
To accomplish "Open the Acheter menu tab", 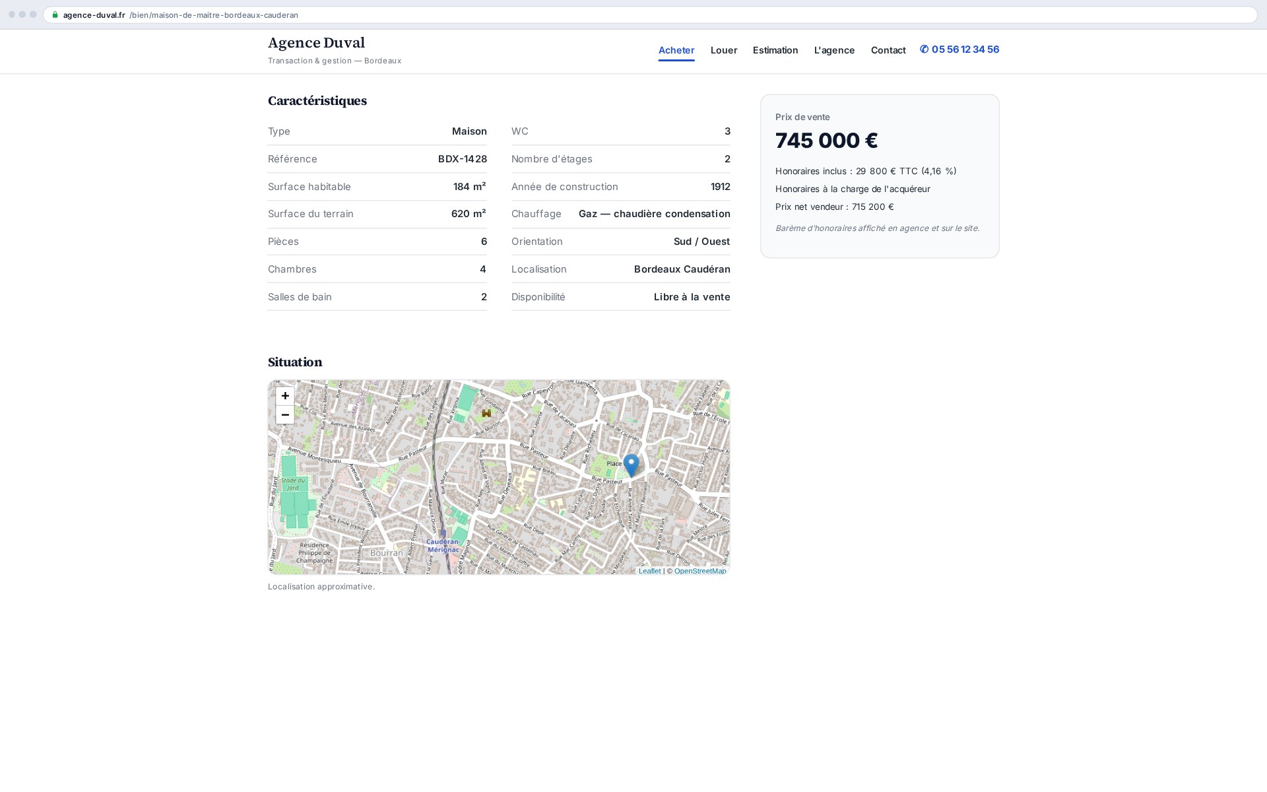I will tap(676, 50).
